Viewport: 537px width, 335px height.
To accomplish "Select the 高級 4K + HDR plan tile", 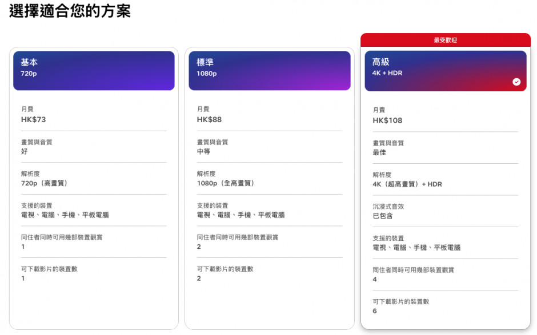I will (445, 71).
